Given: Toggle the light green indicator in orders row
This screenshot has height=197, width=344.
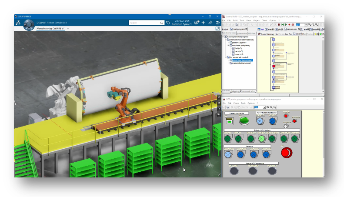Looking at the screenshot, I should point(261,139).
